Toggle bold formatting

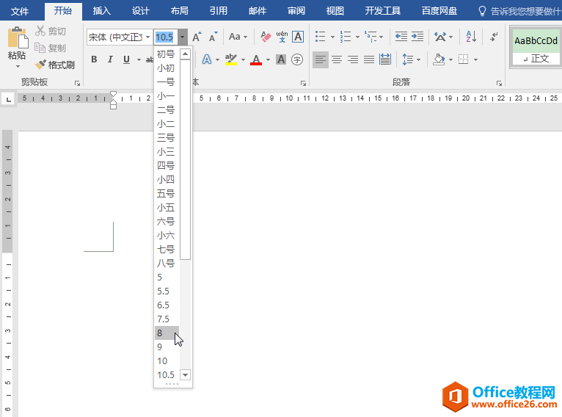(94, 59)
